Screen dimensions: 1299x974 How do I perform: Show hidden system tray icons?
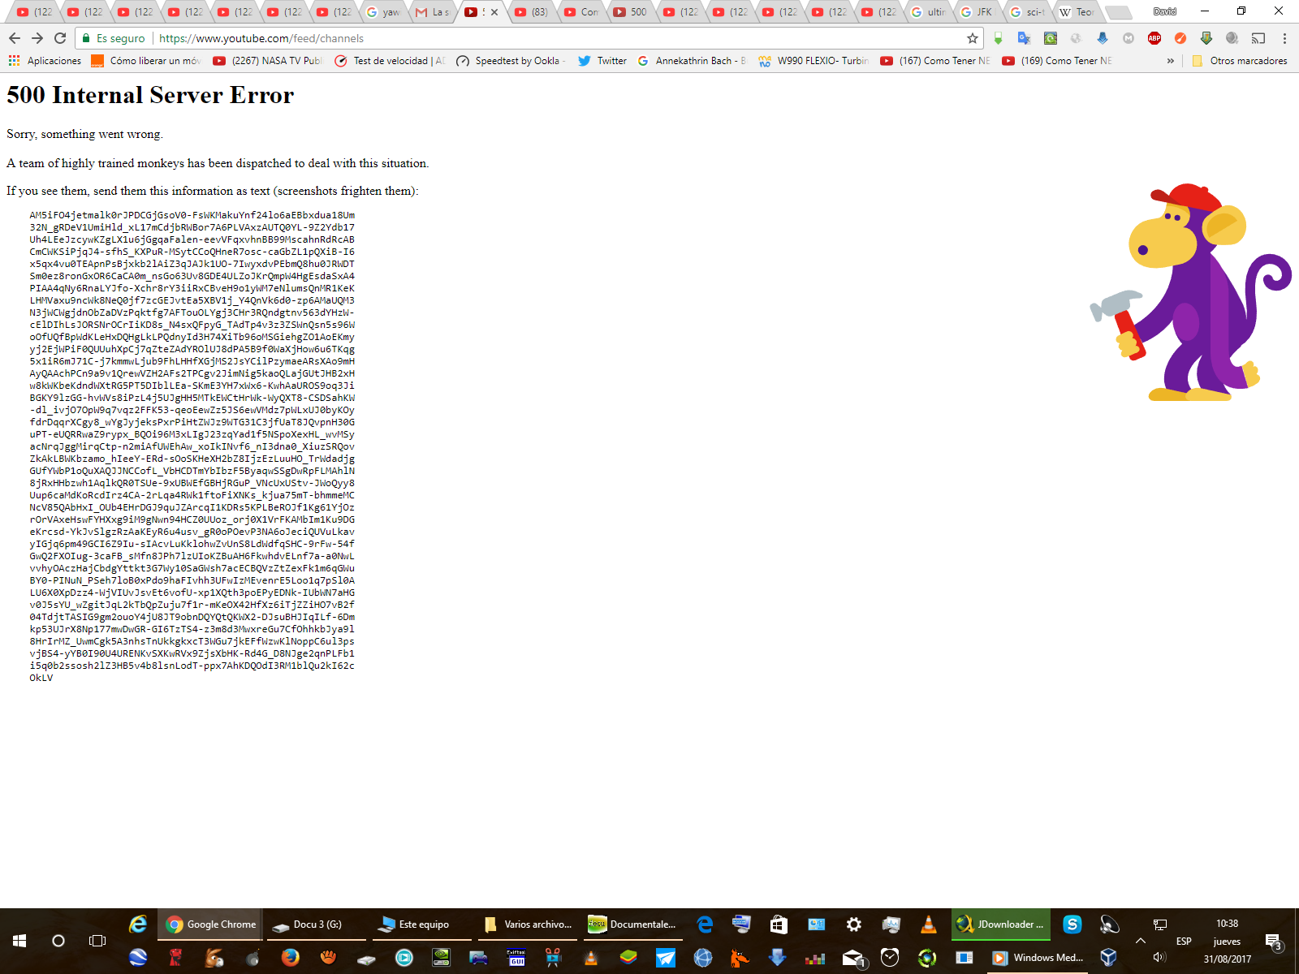pos(1141,941)
